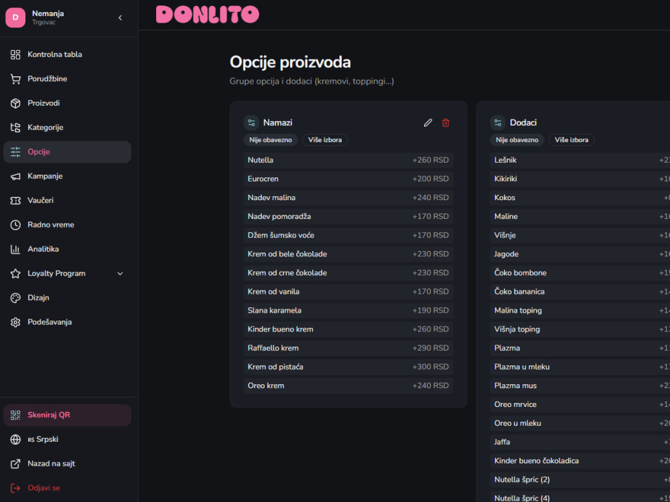Click Više izbora tag in Dodaci
The image size is (670, 502).
(x=572, y=140)
